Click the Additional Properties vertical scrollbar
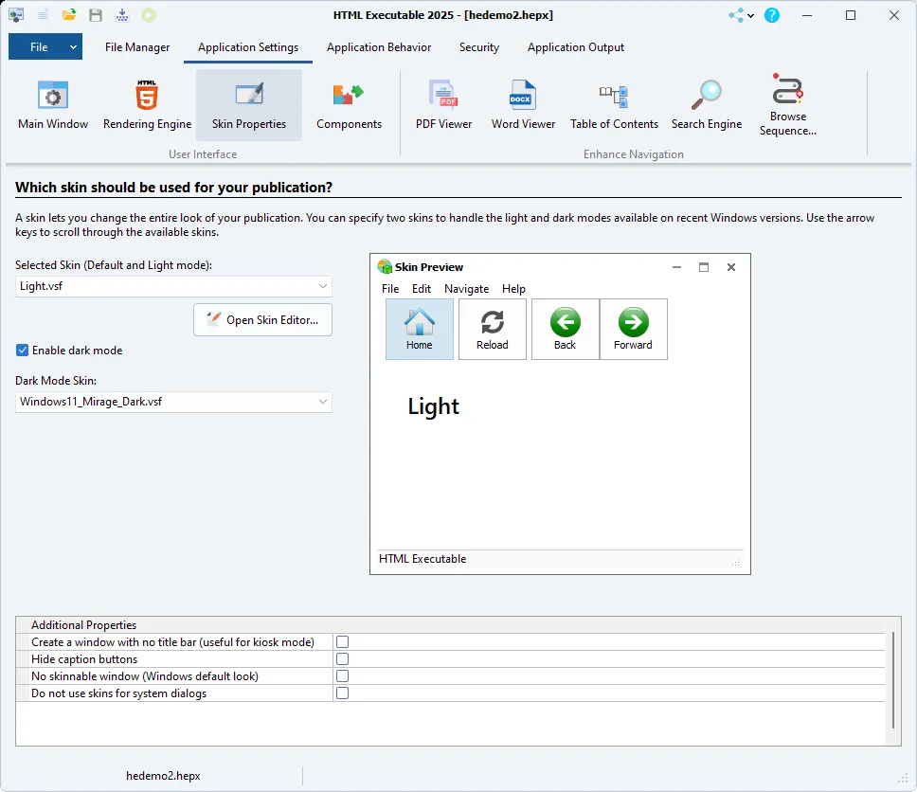The height and width of the screenshot is (792, 917). point(893,680)
